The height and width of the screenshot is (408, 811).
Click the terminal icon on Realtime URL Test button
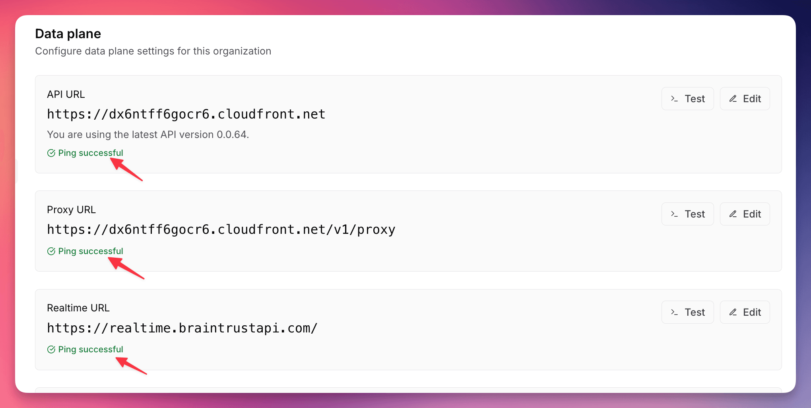pyautogui.click(x=675, y=312)
